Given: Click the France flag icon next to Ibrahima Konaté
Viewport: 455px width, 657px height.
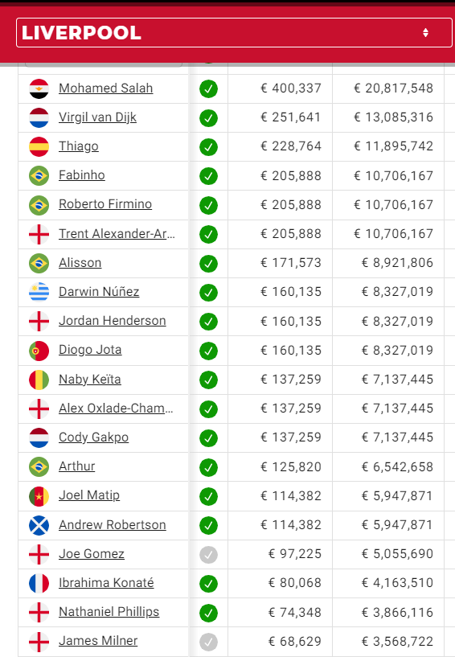Looking at the screenshot, I should click(39, 583).
